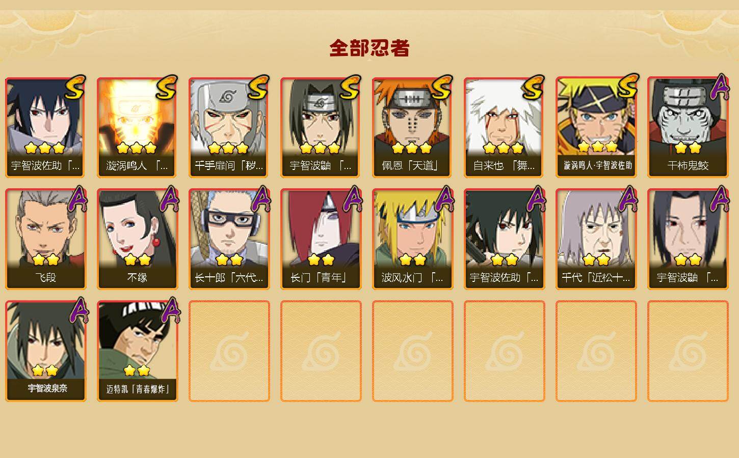Choose the 干柿鬼鲛 ninja card
The height and width of the screenshot is (458, 739).
pyautogui.click(x=688, y=127)
